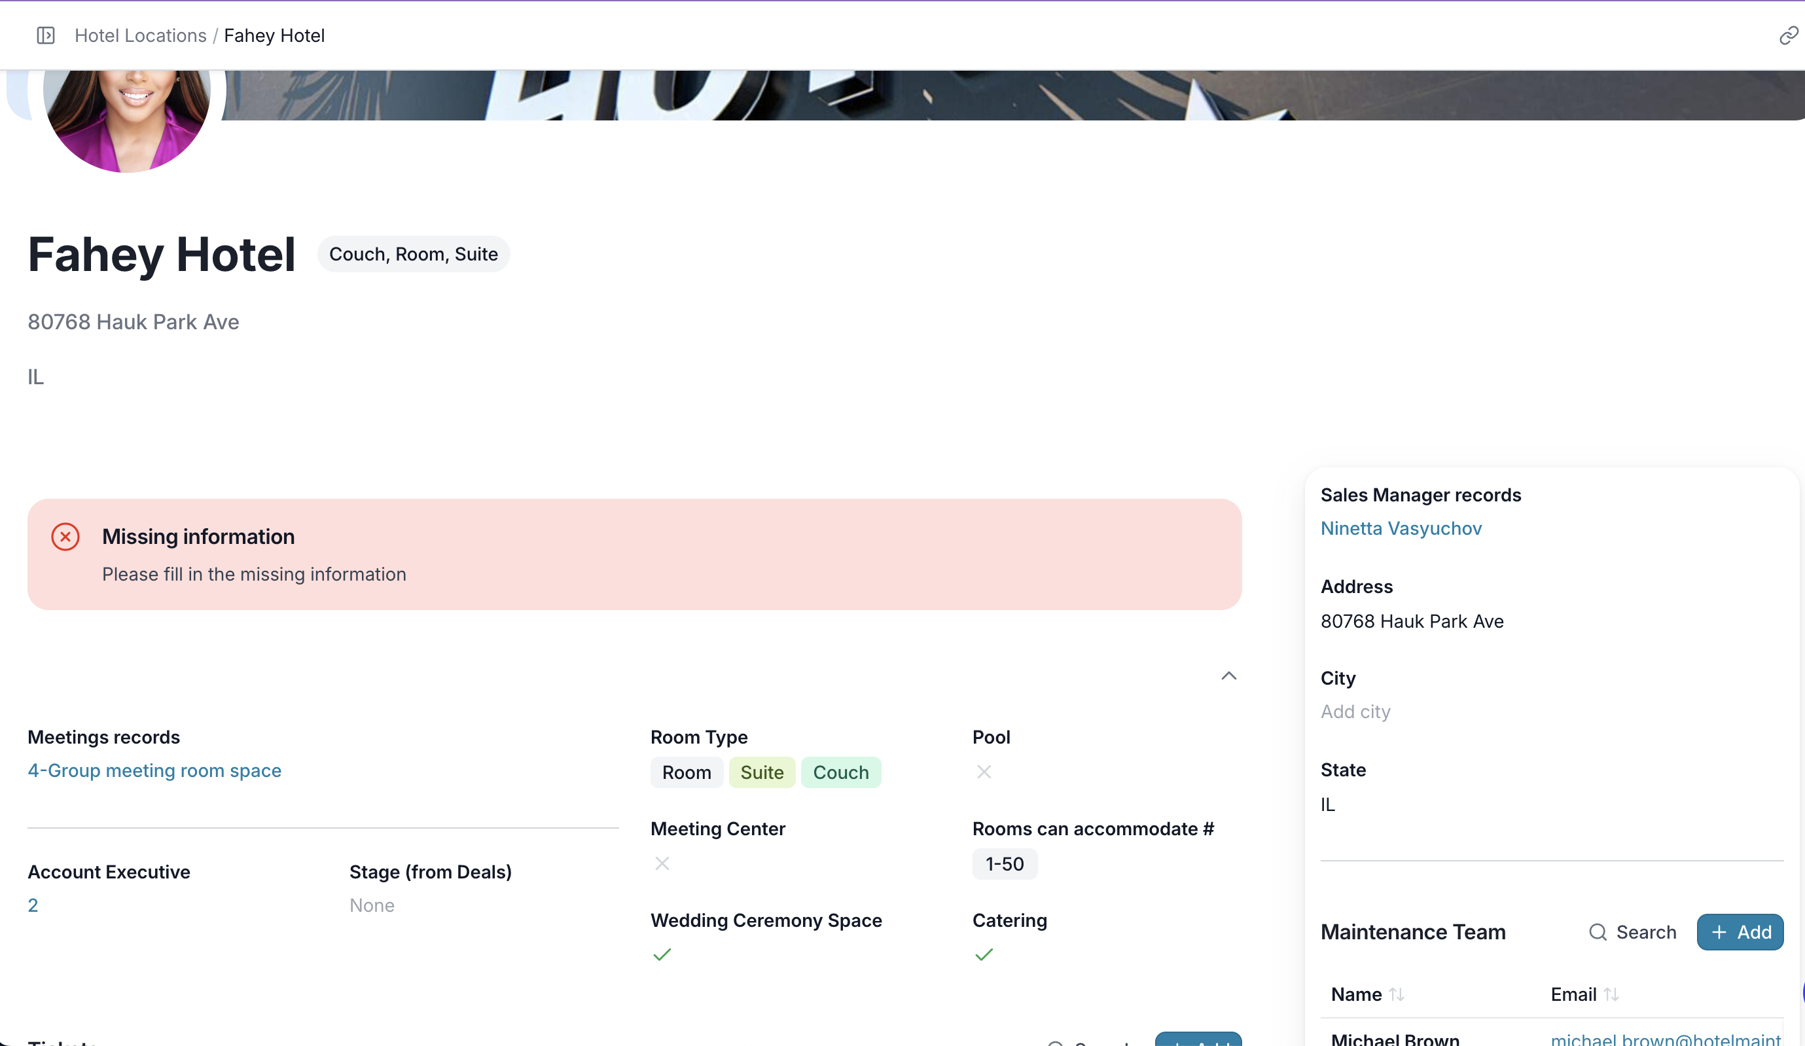The height and width of the screenshot is (1046, 1805).
Task: Click Fahey Hotel breadcrumb item
Action: pos(274,35)
